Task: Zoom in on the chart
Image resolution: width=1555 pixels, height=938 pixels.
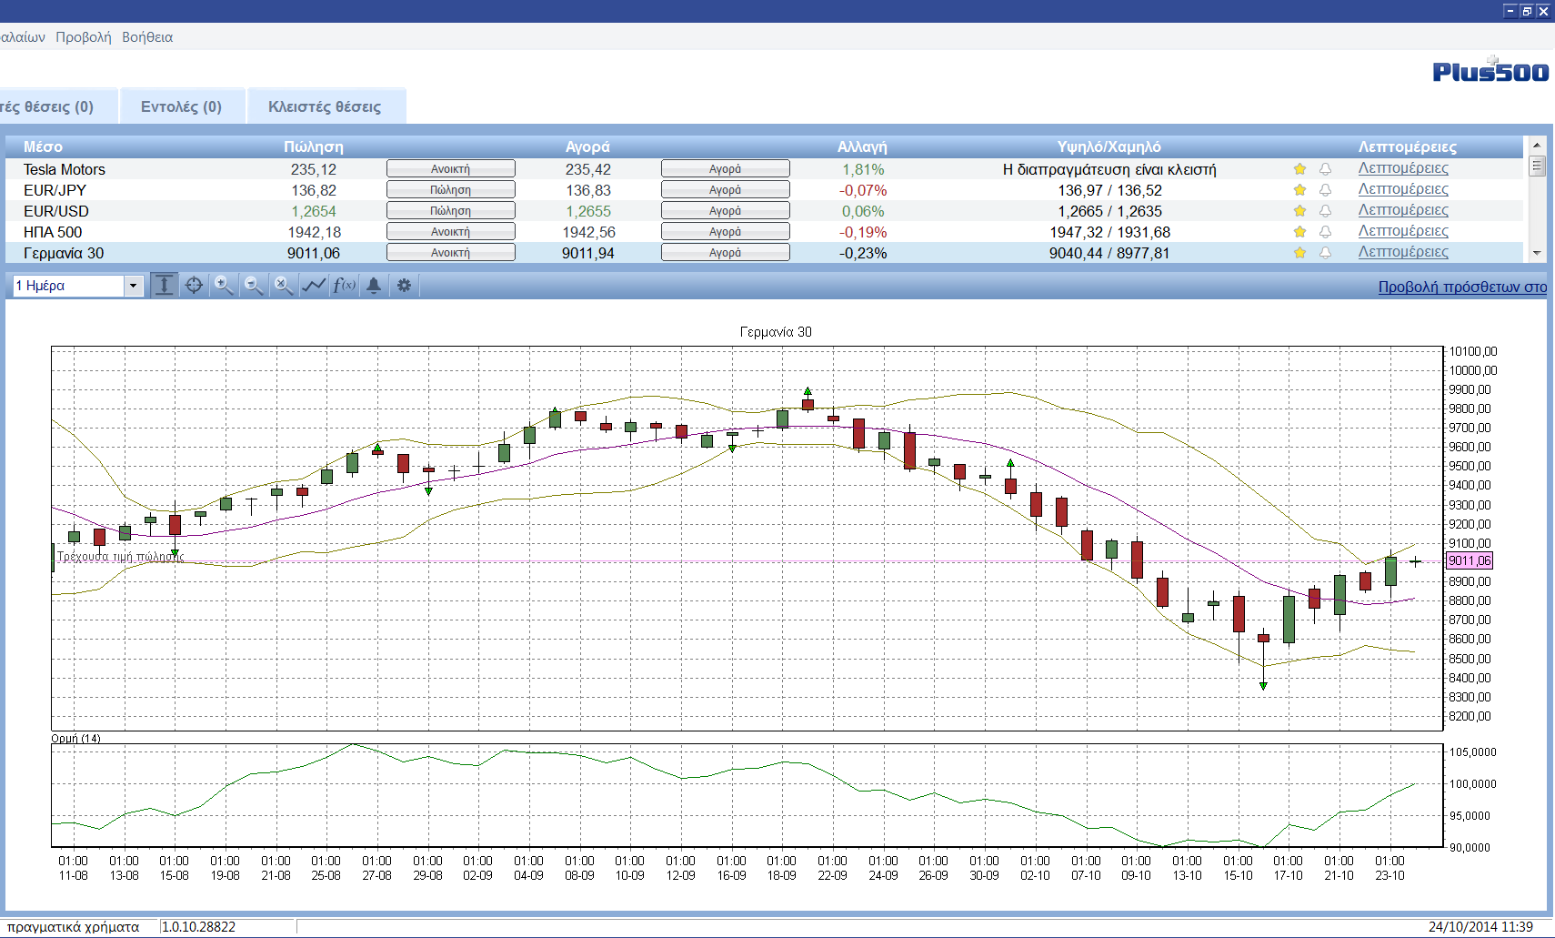Action: [x=224, y=286]
